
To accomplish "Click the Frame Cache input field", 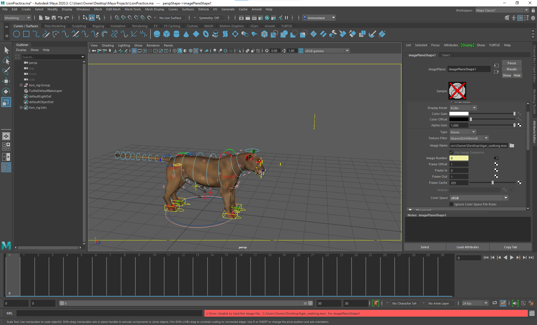I will 459,183.
